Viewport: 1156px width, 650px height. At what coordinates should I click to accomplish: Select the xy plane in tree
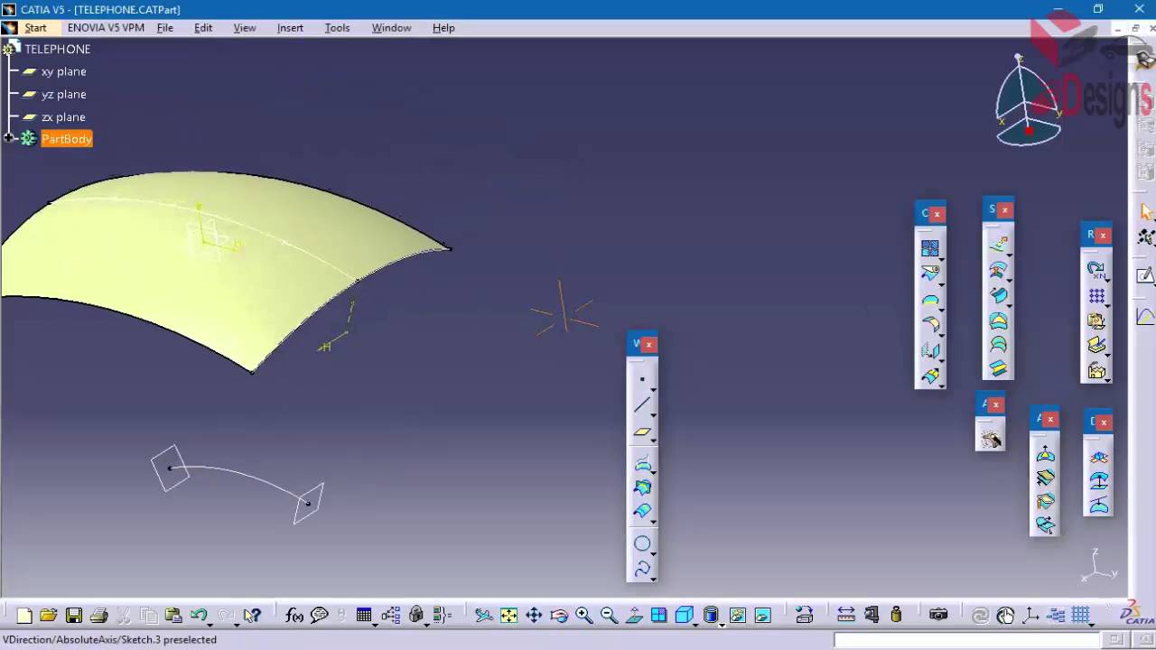(63, 71)
